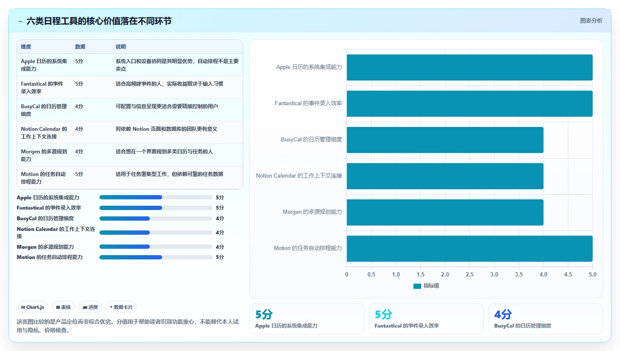Click the 说明 column header
This screenshot has height=351, width=620.
point(121,47)
